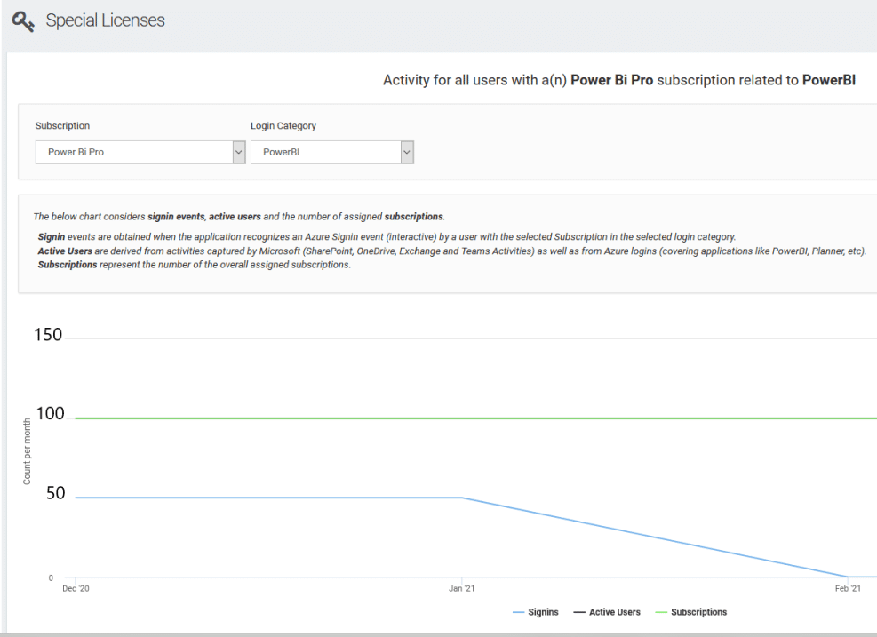
Task: Click the 'Count per month' axis title
Action: pos(28,451)
